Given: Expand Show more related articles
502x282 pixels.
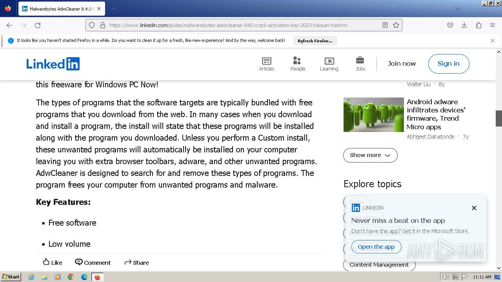Looking at the screenshot, I should [370, 155].
